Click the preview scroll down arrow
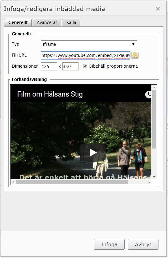168x258 pixels. 154,177
